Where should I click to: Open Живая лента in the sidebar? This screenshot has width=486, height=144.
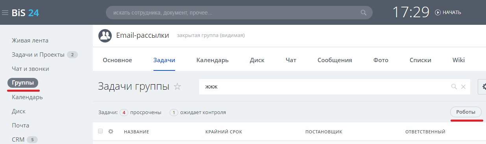(x=30, y=41)
